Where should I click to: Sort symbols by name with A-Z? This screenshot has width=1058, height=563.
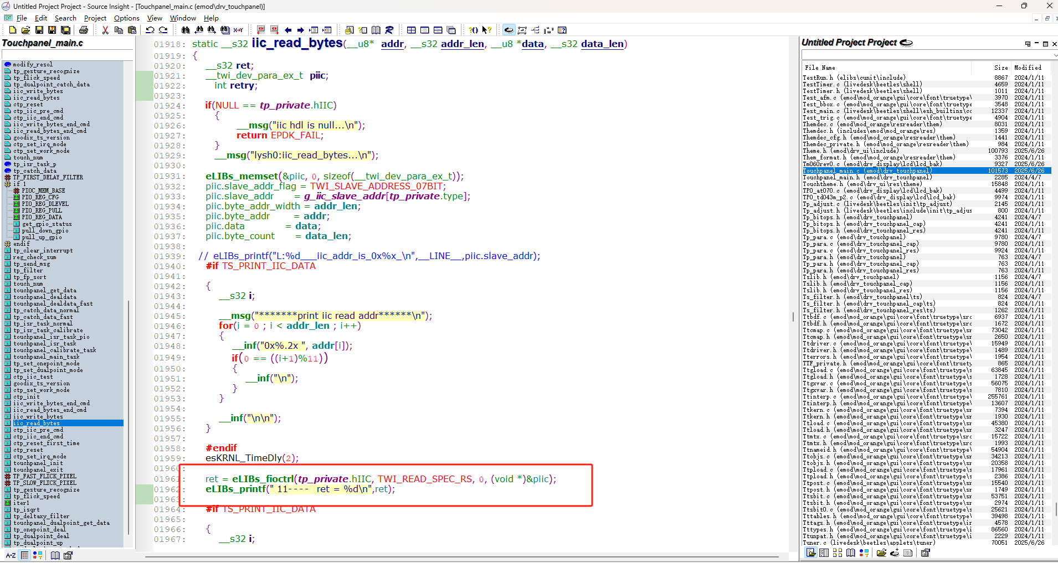pyautogui.click(x=11, y=555)
